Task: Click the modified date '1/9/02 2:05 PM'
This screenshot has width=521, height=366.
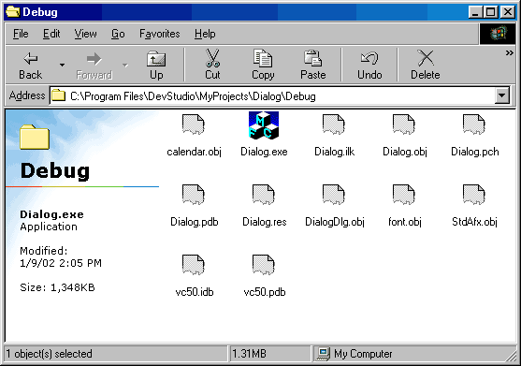Action: (61, 263)
